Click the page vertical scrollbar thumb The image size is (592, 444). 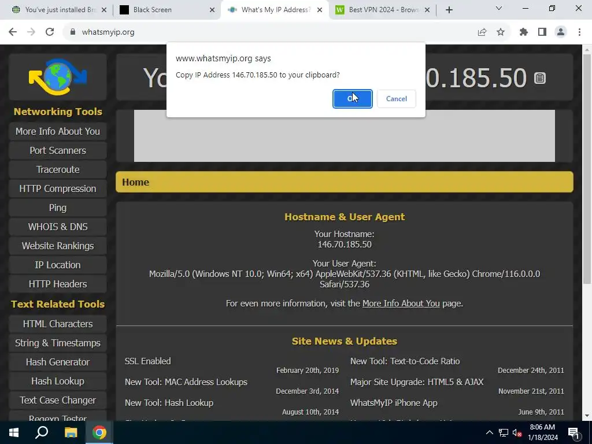pyautogui.click(x=587, y=168)
